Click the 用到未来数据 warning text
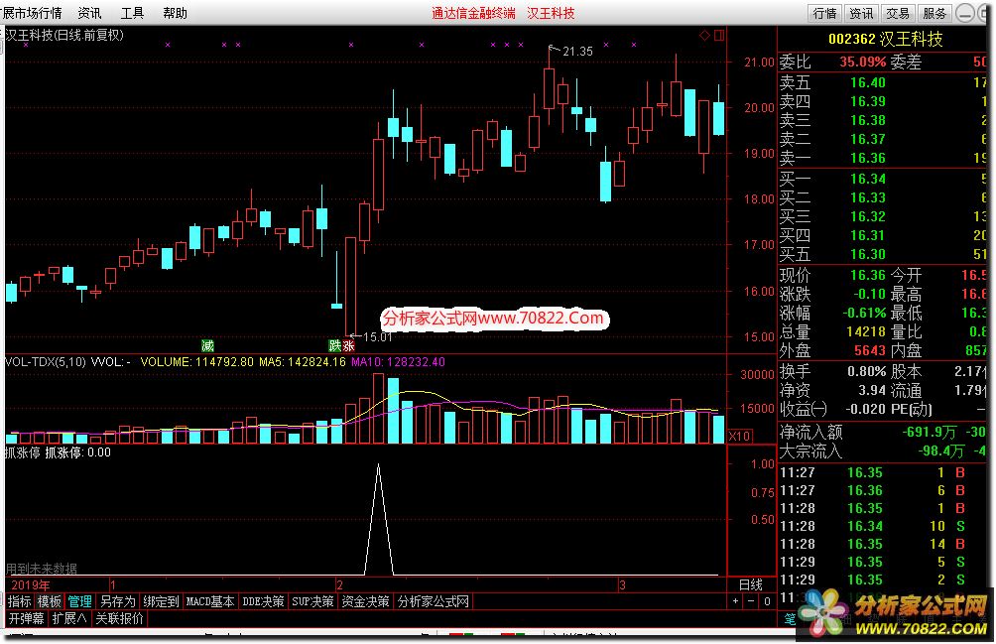 coord(42,569)
